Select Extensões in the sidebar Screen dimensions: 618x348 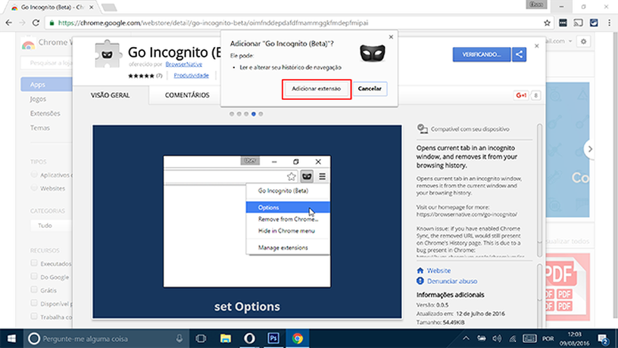[45, 114]
